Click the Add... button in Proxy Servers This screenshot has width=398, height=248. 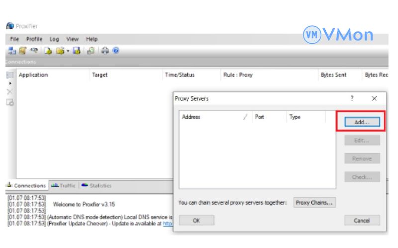[x=362, y=122]
